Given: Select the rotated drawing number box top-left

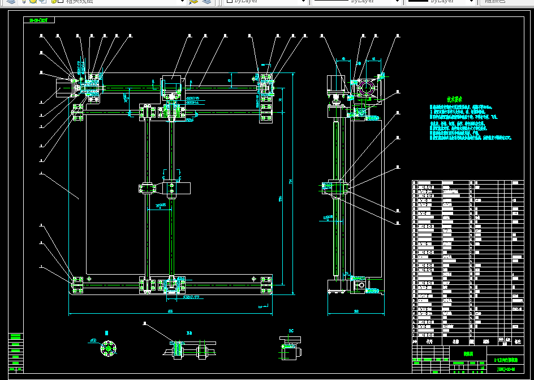Looking at the screenshot, I should [39, 20].
